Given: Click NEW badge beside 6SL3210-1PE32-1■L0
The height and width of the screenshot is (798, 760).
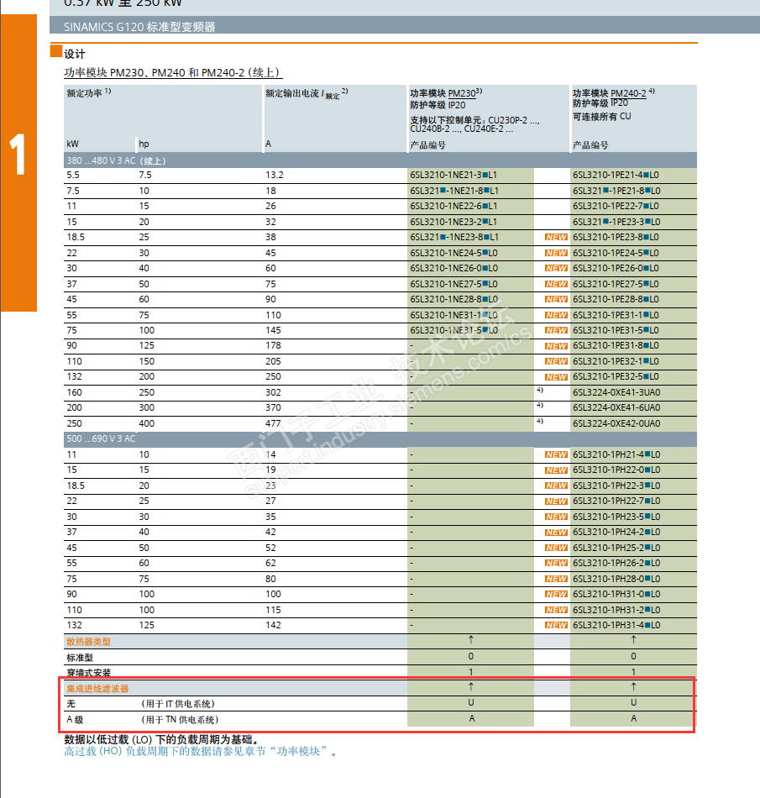Looking at the screenshot, I should 556,361.
